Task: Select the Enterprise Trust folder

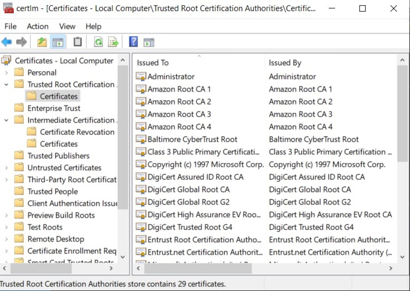Action: point(54,108)
